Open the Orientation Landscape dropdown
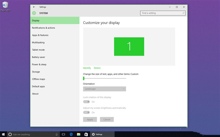The width and height of the screenshot is (220, 137). [104, 89]
